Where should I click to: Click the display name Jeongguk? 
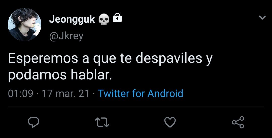pos(72,19)
